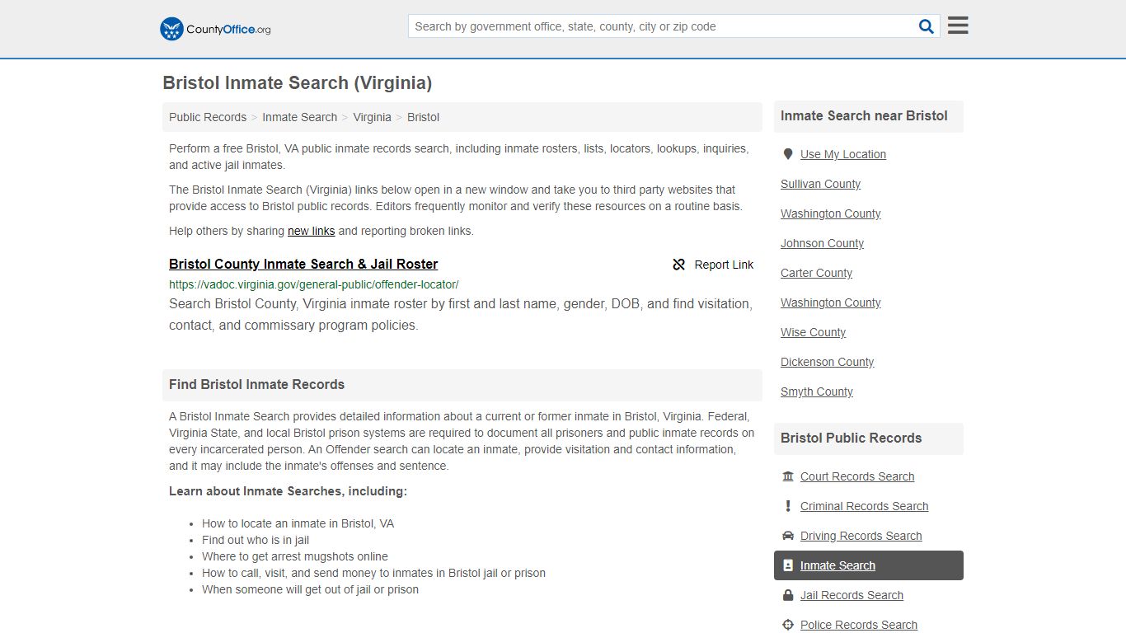Image resolution: width=1126 pixels, height=633 pixels.
Task: Open Police Records Search link
Action: click(x=858, y=625)
